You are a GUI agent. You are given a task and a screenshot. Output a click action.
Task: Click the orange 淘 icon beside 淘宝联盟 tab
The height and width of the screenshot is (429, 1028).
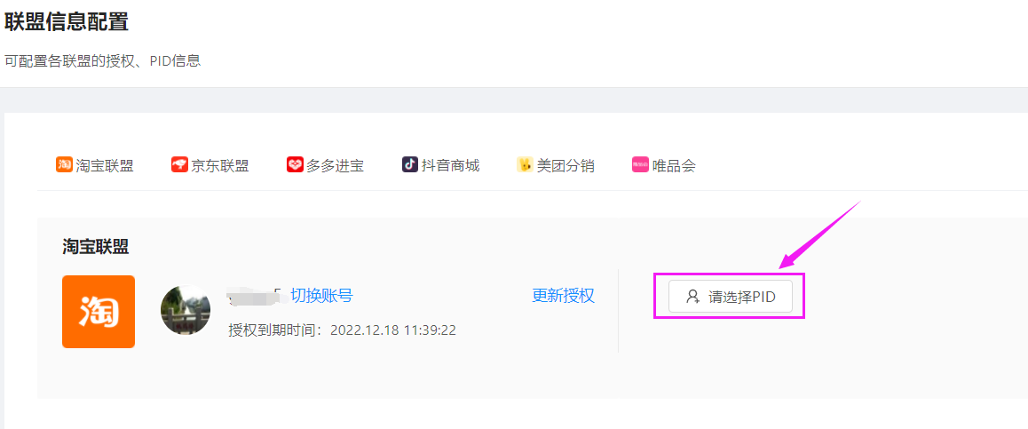point(64,164)
